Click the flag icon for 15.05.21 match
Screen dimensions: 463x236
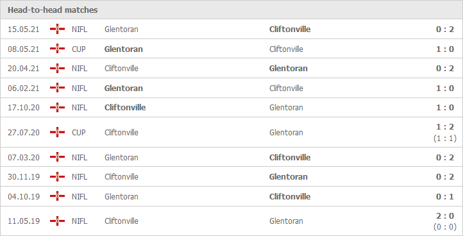pyautogui.click(x=57, y=29)
